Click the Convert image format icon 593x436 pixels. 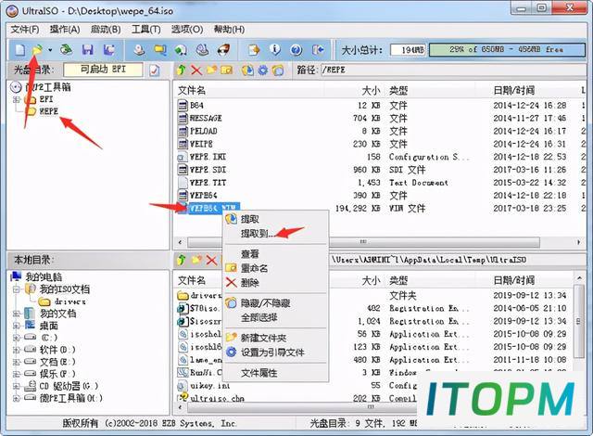(160, 49)
